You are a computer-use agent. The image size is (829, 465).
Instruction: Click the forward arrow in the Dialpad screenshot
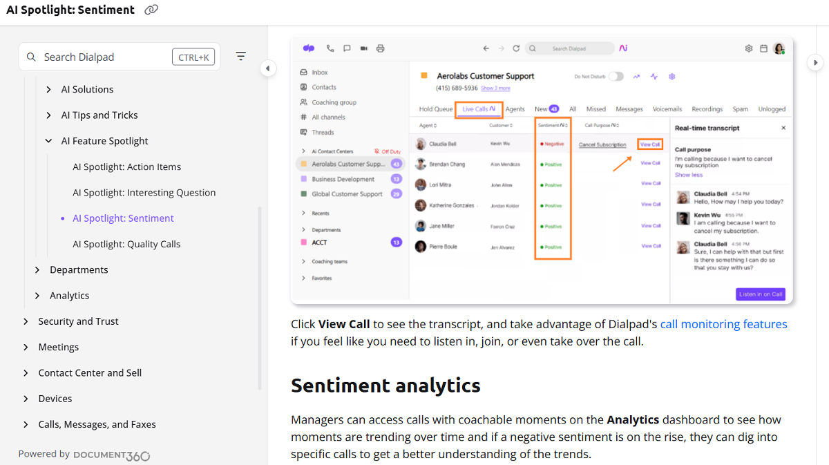(501, 48)
